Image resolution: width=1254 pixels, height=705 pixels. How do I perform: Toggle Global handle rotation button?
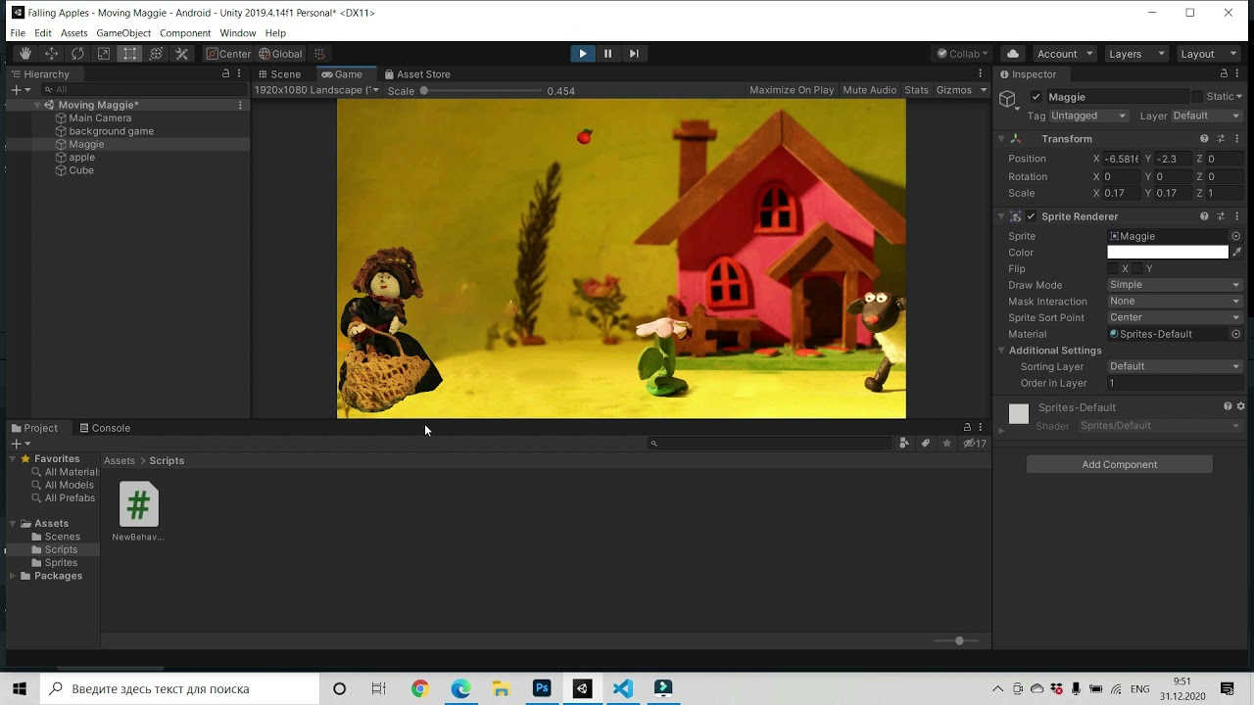pyautogui.click(x=281, y=54)
